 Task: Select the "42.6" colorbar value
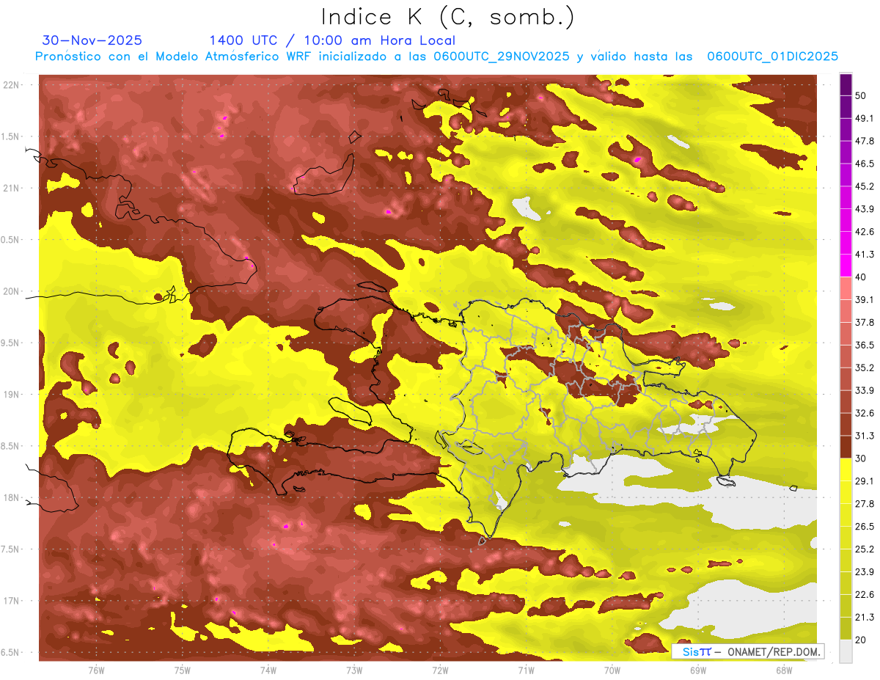coord(865,232)
